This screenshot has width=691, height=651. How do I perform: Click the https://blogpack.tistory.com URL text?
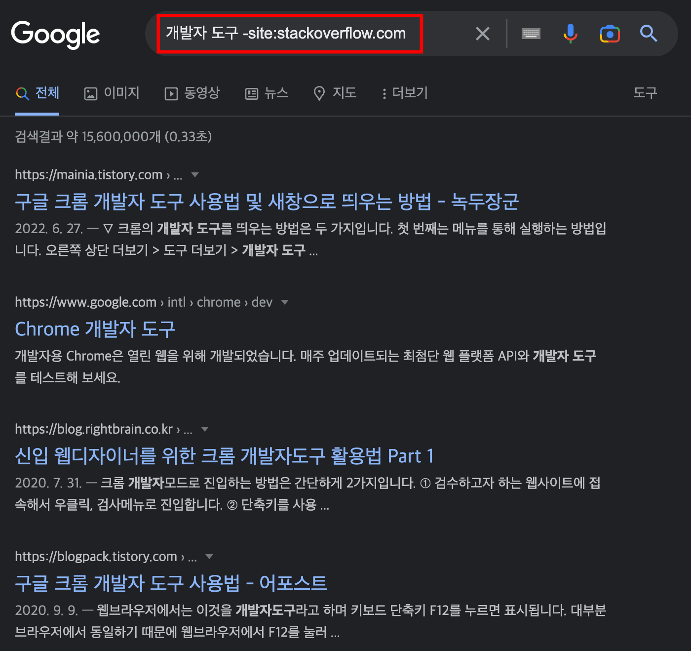click(96, 557)
